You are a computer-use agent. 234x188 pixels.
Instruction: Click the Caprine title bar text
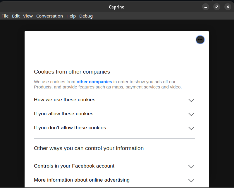(x=116, y=7)
